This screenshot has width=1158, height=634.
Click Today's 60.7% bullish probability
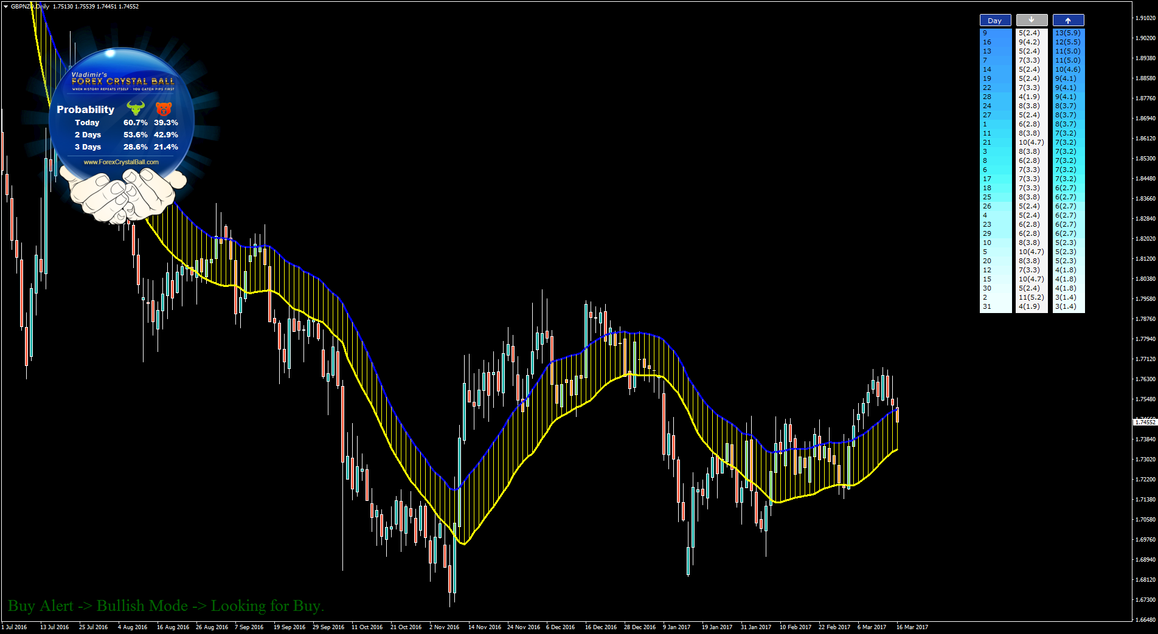[x=135, y=123]
